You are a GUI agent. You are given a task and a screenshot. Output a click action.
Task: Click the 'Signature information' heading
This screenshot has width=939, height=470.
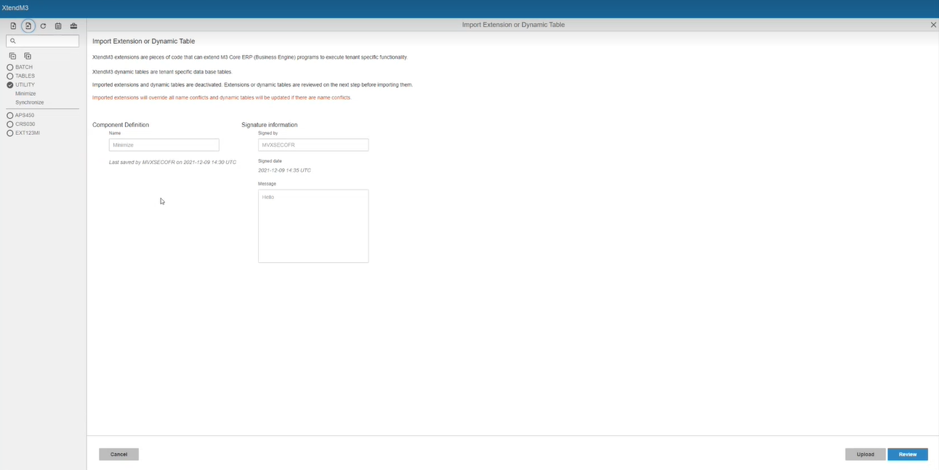click(x=270, y=125)
